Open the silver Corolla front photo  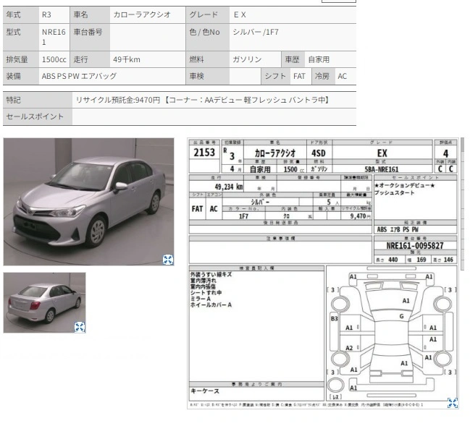(88, 201)
